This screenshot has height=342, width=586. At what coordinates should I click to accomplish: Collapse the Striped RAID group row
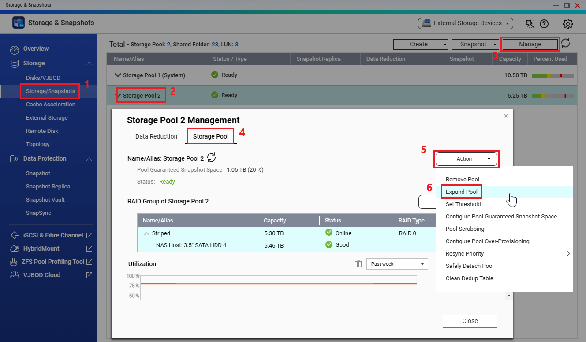point(146,233)
